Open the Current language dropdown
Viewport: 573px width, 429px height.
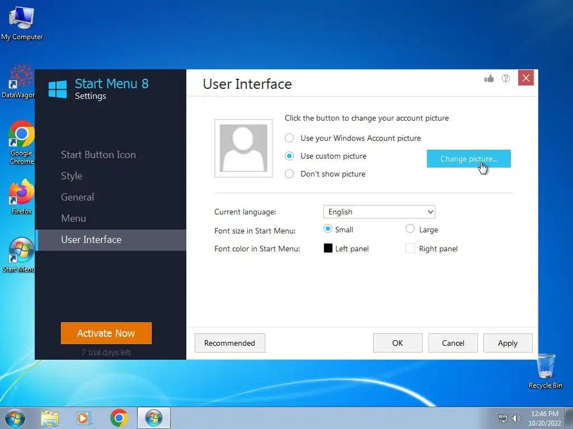pyautogui.click(x=379, y=212)
